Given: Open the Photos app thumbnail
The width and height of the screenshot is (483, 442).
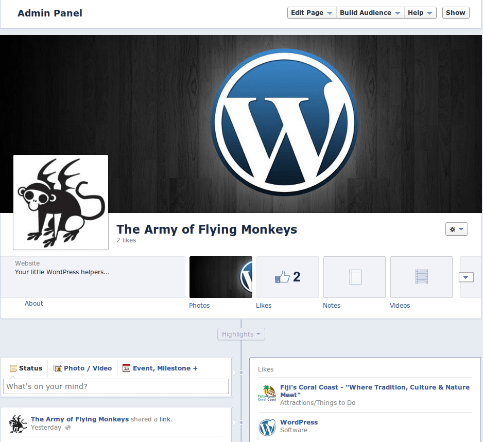Looking at the screenshot, I should click(x=220, y=277).
